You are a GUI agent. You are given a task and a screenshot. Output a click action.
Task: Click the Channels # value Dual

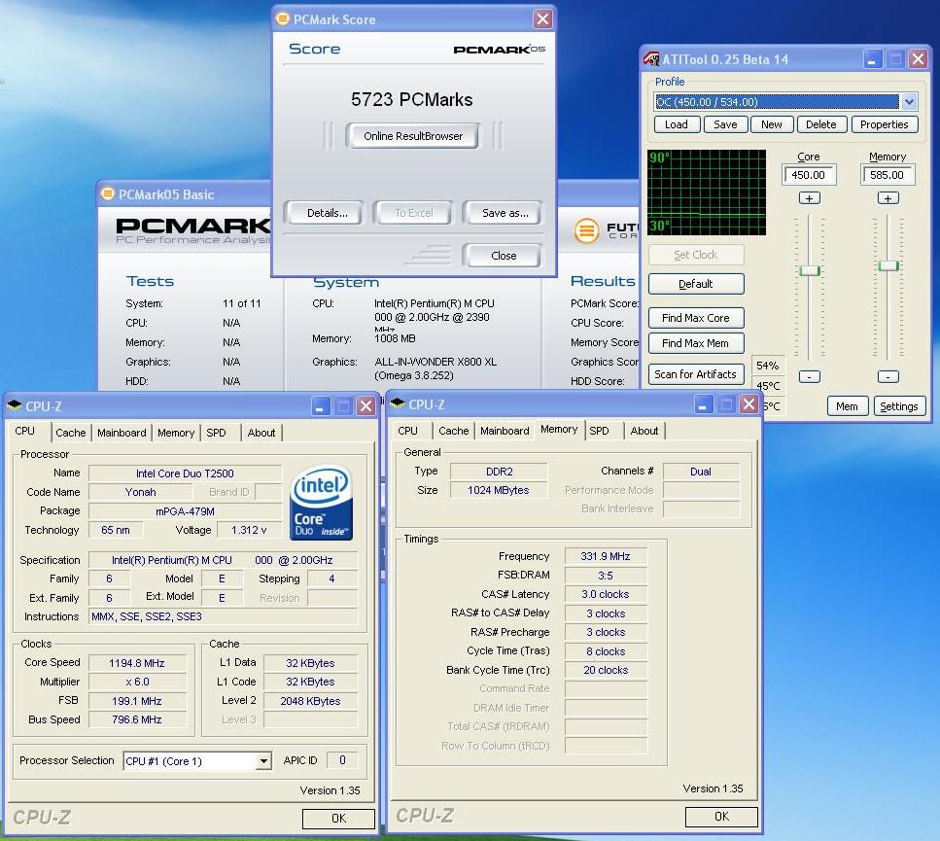point(700,472)
